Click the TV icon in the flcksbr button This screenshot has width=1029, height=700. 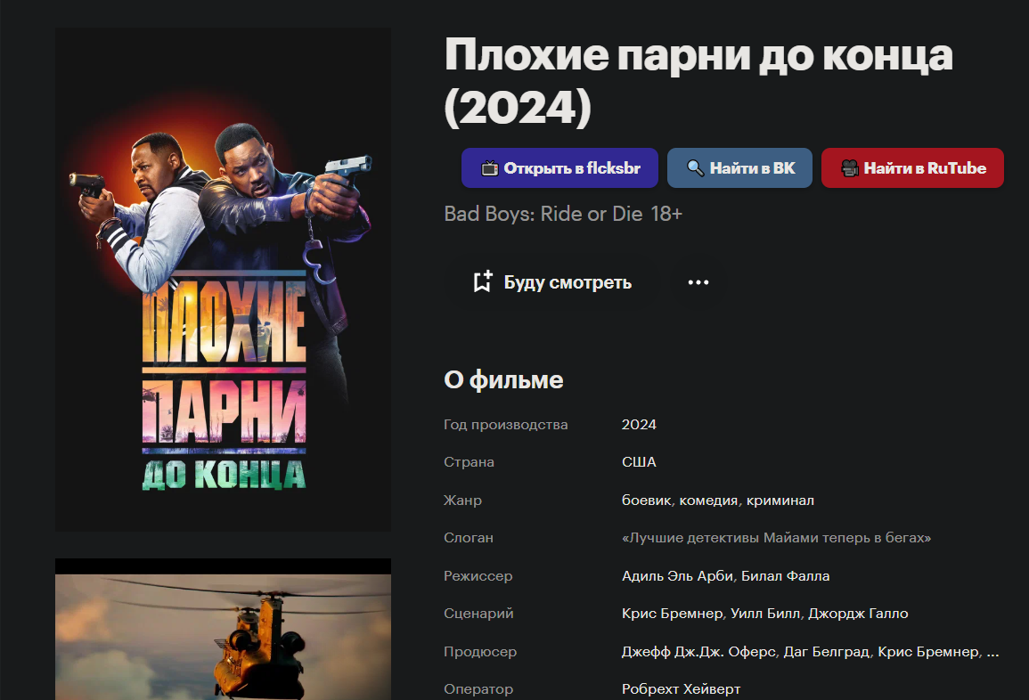[490, 168]
